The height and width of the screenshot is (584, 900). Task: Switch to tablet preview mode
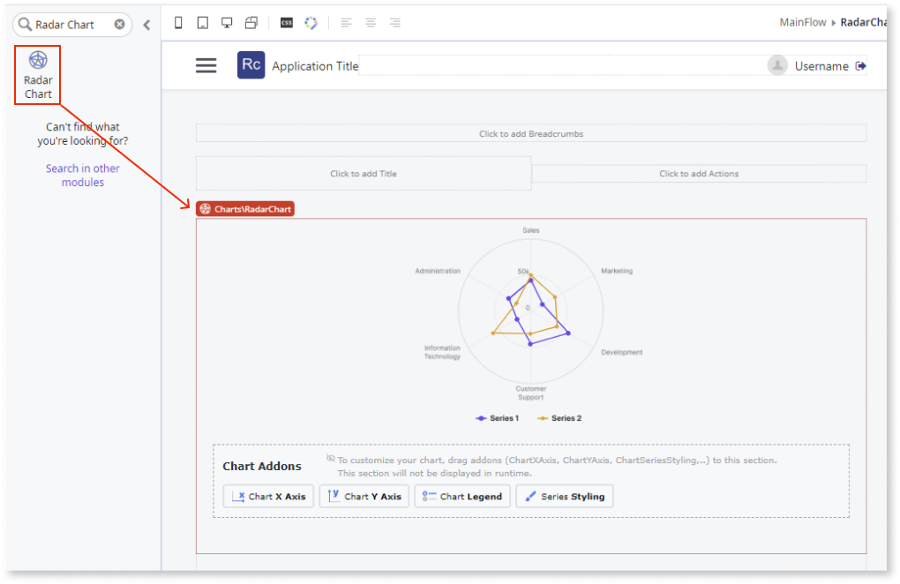click(x=202, y=22)
